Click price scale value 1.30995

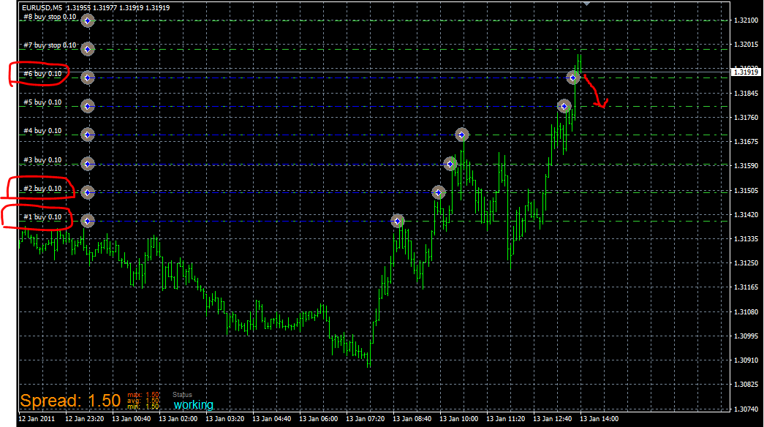tap(746, 336)
